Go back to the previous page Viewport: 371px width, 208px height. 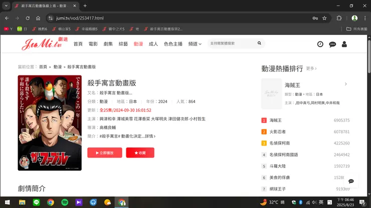[7, 18]
